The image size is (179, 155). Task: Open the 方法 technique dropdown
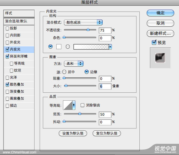[74, 64]
